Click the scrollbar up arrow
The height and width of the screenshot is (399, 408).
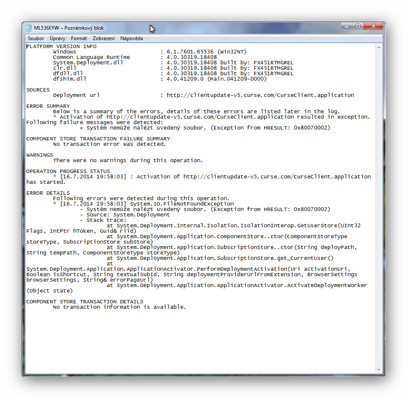click(379, 47)
